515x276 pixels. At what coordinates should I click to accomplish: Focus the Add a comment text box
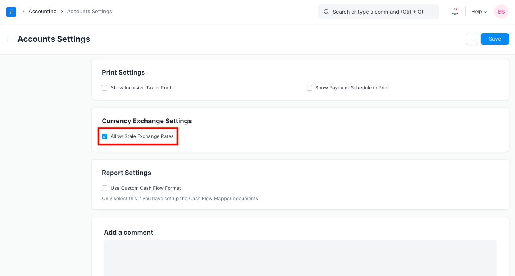(300, 258)
